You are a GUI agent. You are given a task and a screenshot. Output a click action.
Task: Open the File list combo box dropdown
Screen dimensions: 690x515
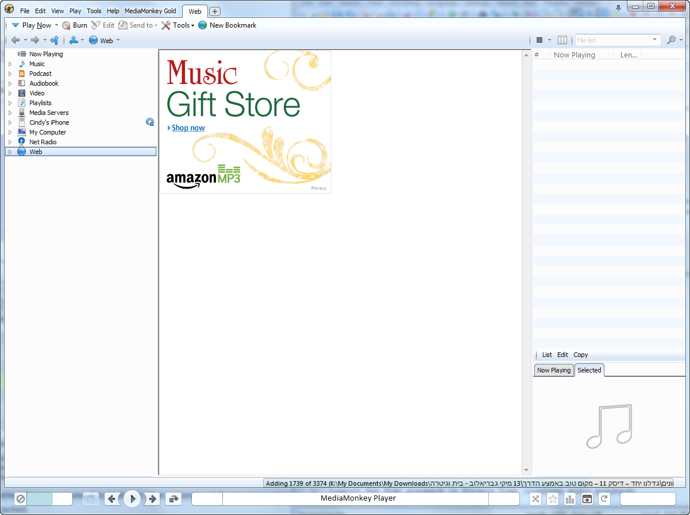654,40
